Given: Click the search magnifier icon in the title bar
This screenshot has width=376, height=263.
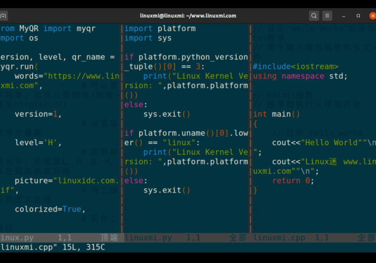Looking at the screenshot, I should (314, 16).
